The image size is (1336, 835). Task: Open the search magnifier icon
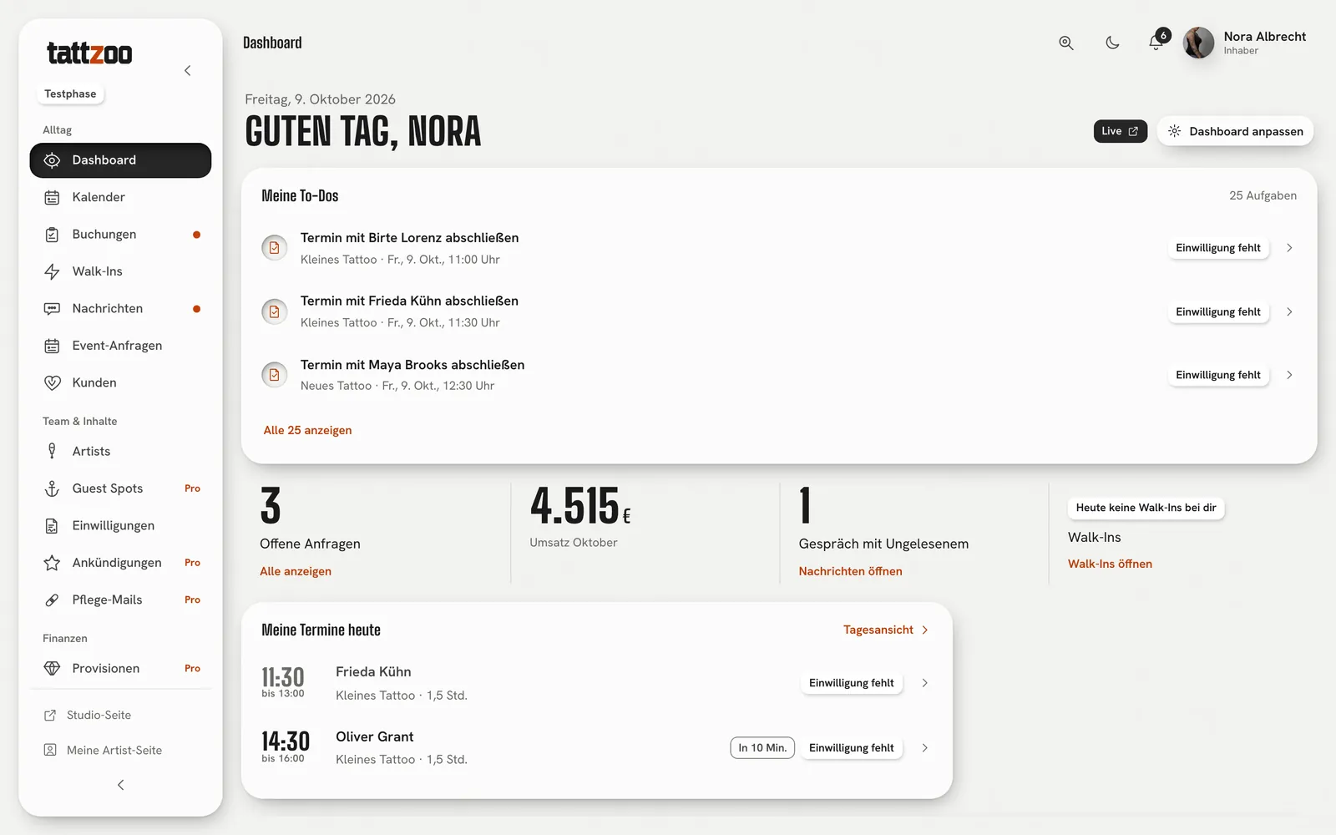click(x=1065, y=43)
